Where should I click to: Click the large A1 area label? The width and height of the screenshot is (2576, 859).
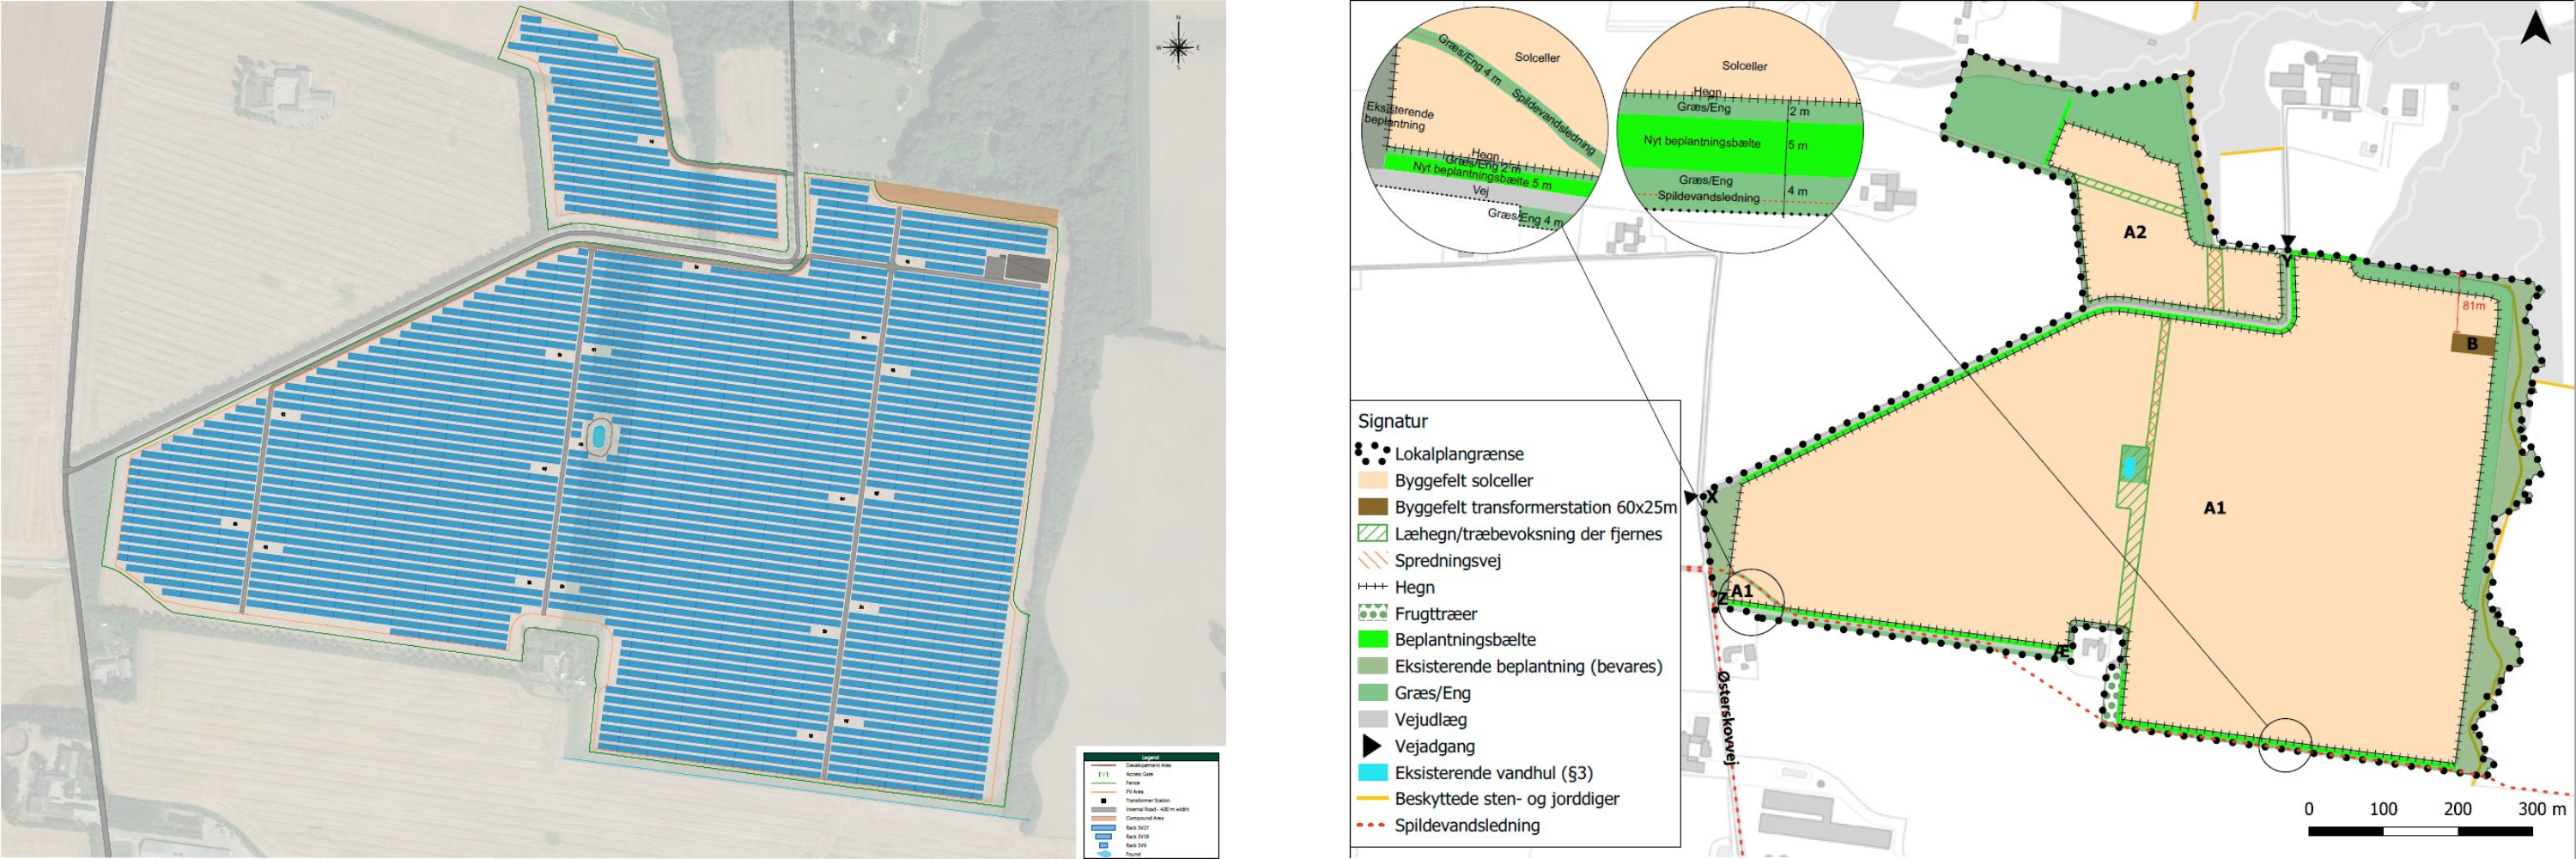2214,508
